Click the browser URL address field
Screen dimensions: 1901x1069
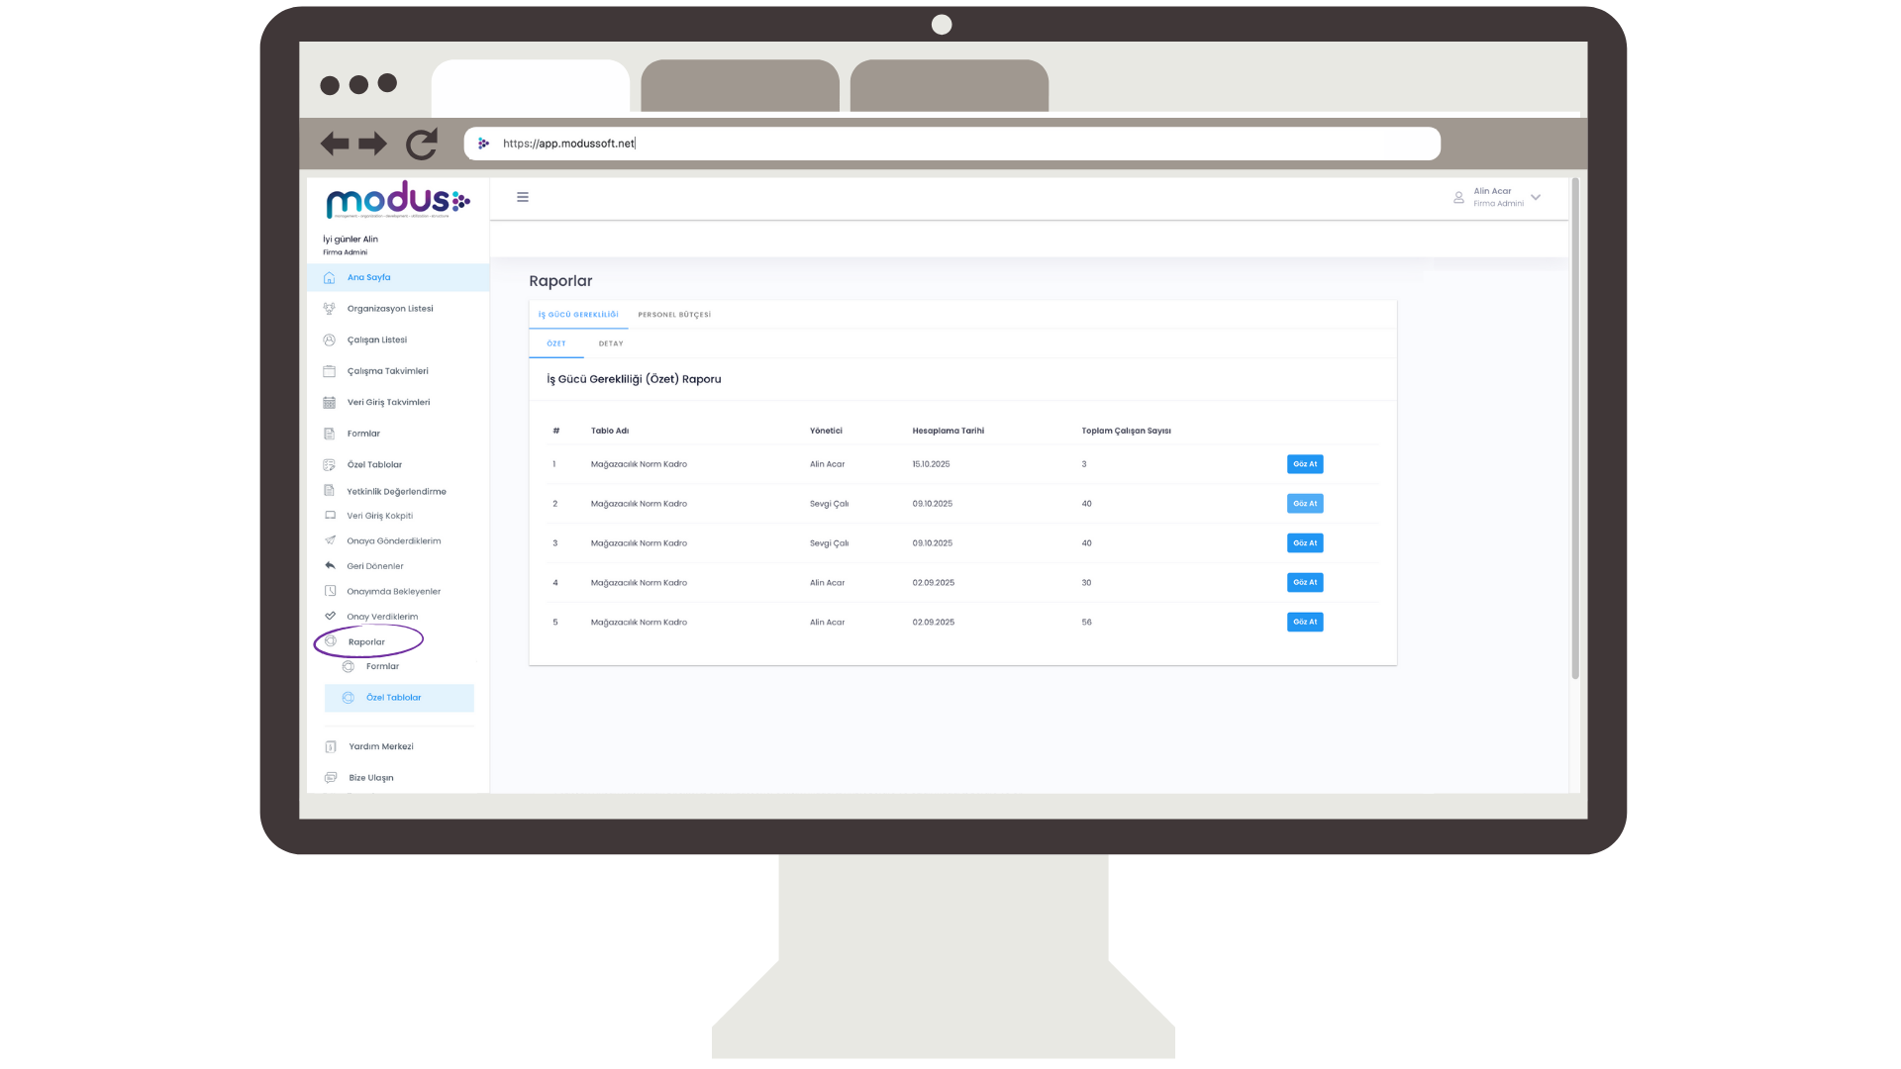950,144
